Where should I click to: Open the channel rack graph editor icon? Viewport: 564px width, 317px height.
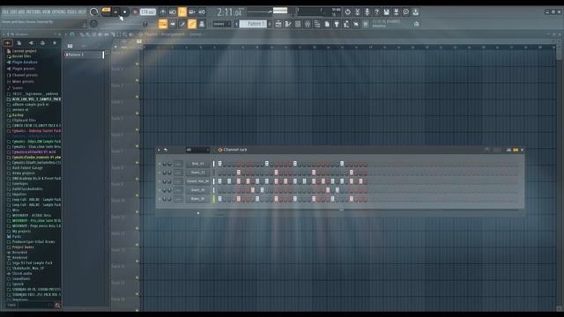[508, 150]
